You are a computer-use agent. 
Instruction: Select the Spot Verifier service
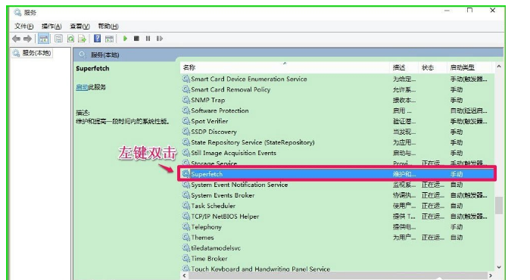209,121
